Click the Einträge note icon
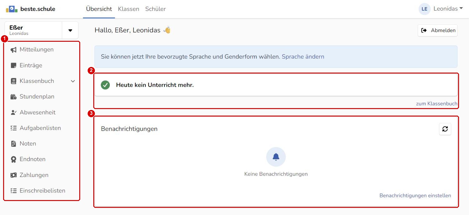This screenshot has height=215, width=469. (x=13, y=65)
